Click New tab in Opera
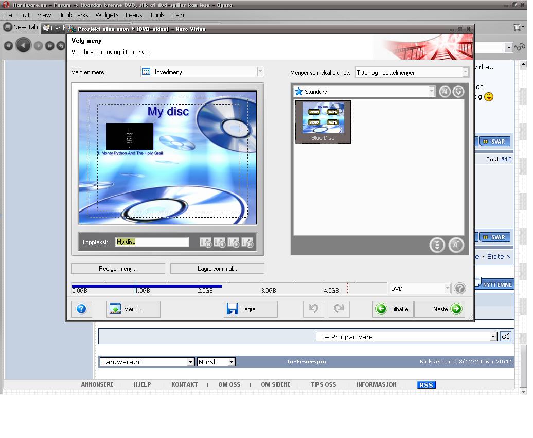The height and width of the screenshot is (438, 533). click(x=21, y=27)
